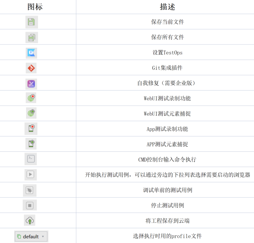This screenshot has width=254, height=243.
Task: Select the text App测试录制功能
Action: [x=167, y=129]
